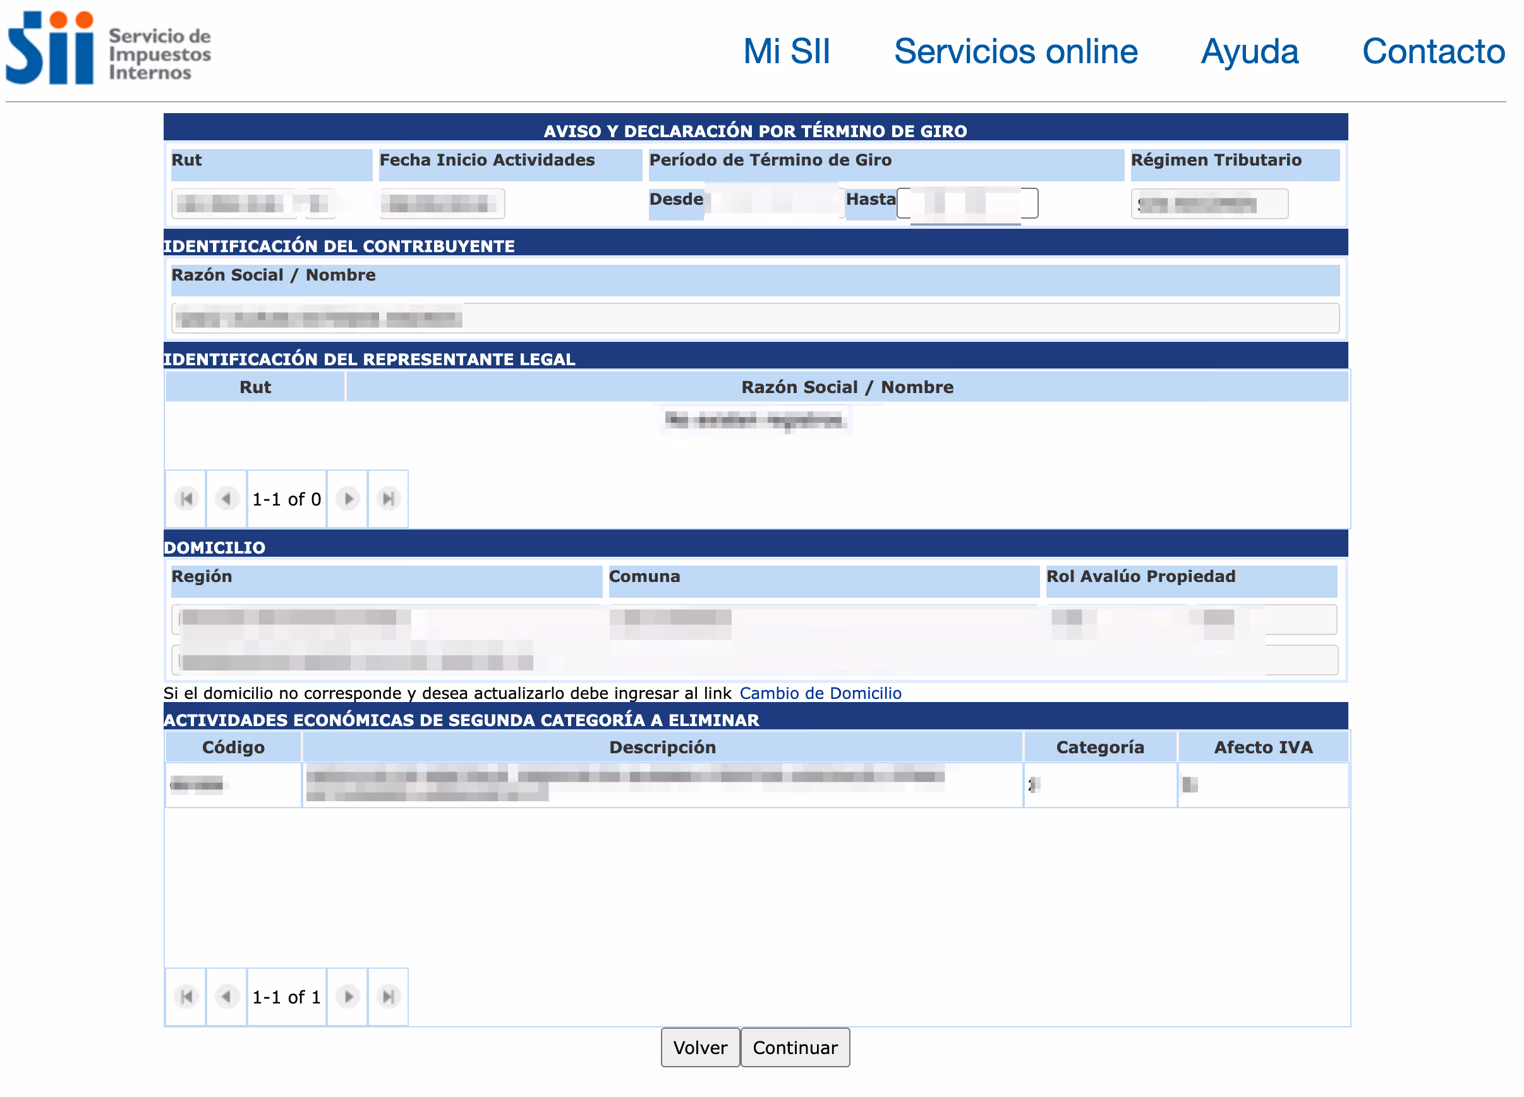
Task: Select the actividad económica row code cell
Action: click(x=233, y=784)
